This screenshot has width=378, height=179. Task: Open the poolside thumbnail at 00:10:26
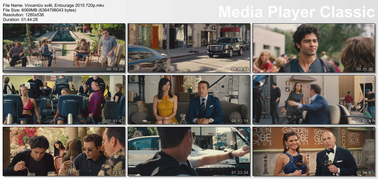point(64,48)
